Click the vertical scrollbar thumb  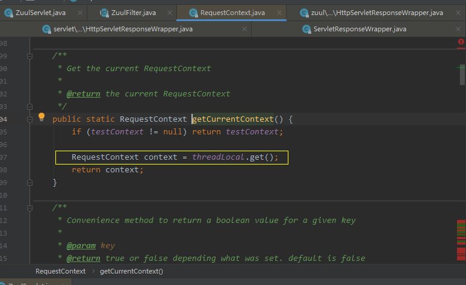tap(462, 77)
